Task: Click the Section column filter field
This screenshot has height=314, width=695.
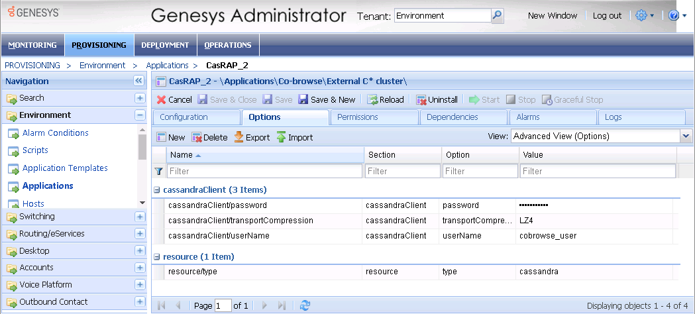Action: (x=402, y=171)
